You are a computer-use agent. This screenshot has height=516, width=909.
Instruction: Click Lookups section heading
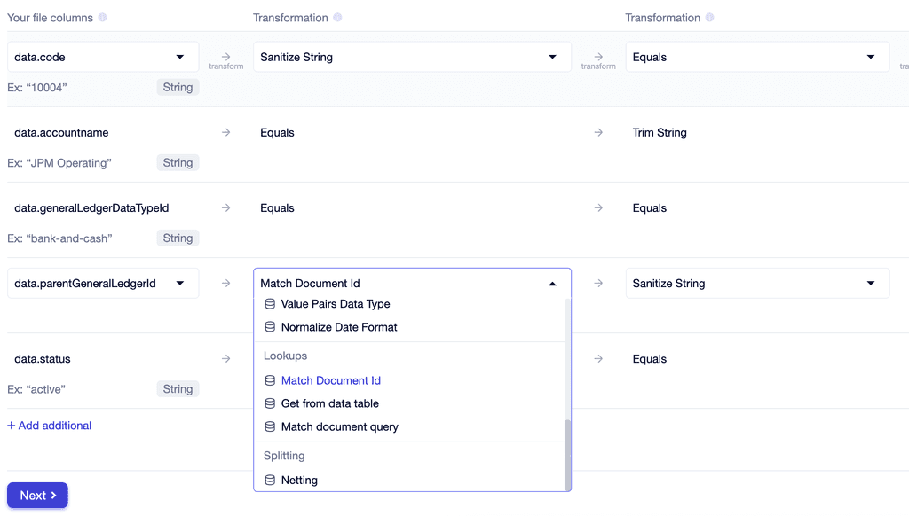coord(285,356)
